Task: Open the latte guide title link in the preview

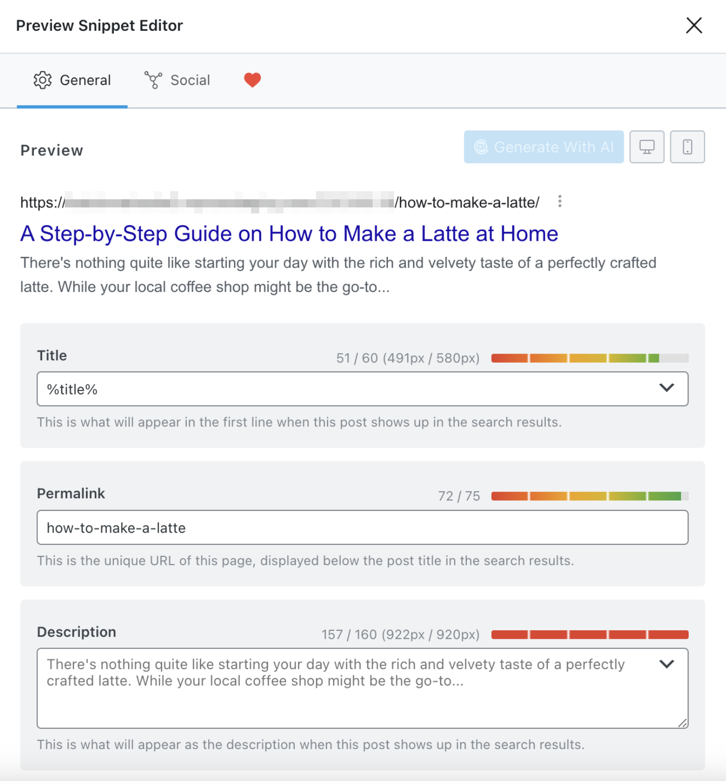Action: tap(289, 233)
